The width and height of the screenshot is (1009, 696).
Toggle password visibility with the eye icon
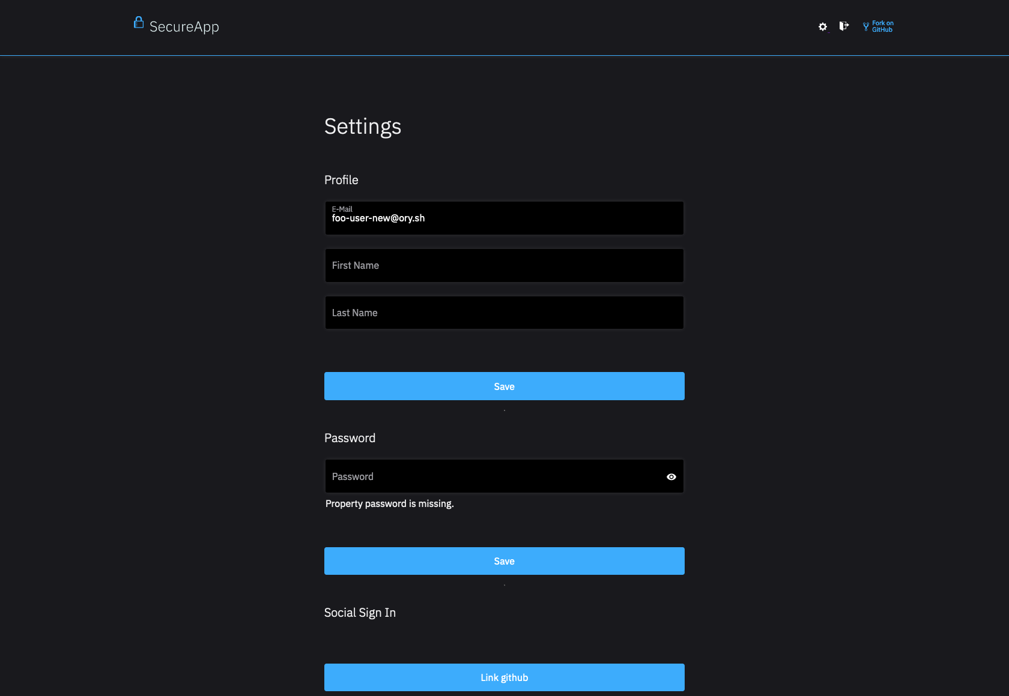[x=671, y=476]
